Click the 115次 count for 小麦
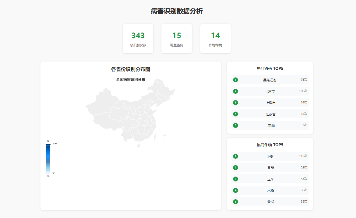Viewport: 356px width, 218px height. pyautogui.click(x=303, y=156)
